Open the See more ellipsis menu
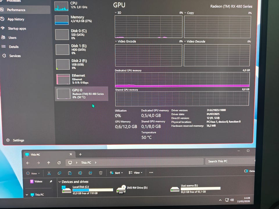The image size is (279, 209). pos(151,172)
